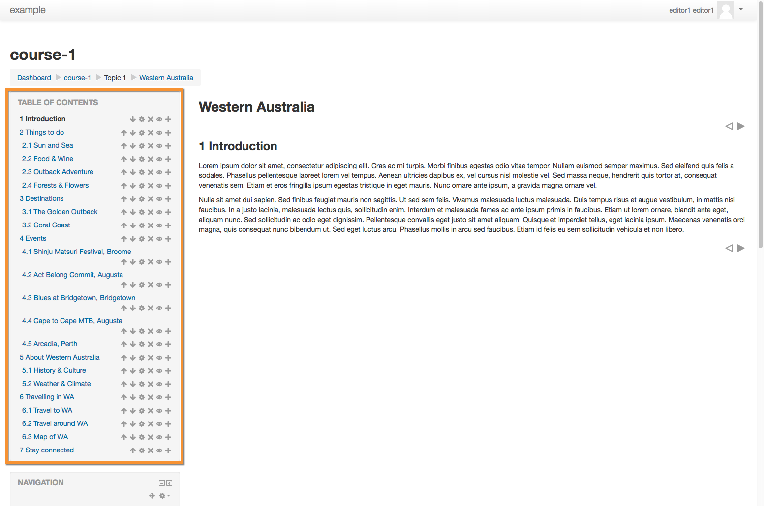Move 2.1 Sun and Sea chapter down
The image size is (764, 506).
[x=133, y=146]
